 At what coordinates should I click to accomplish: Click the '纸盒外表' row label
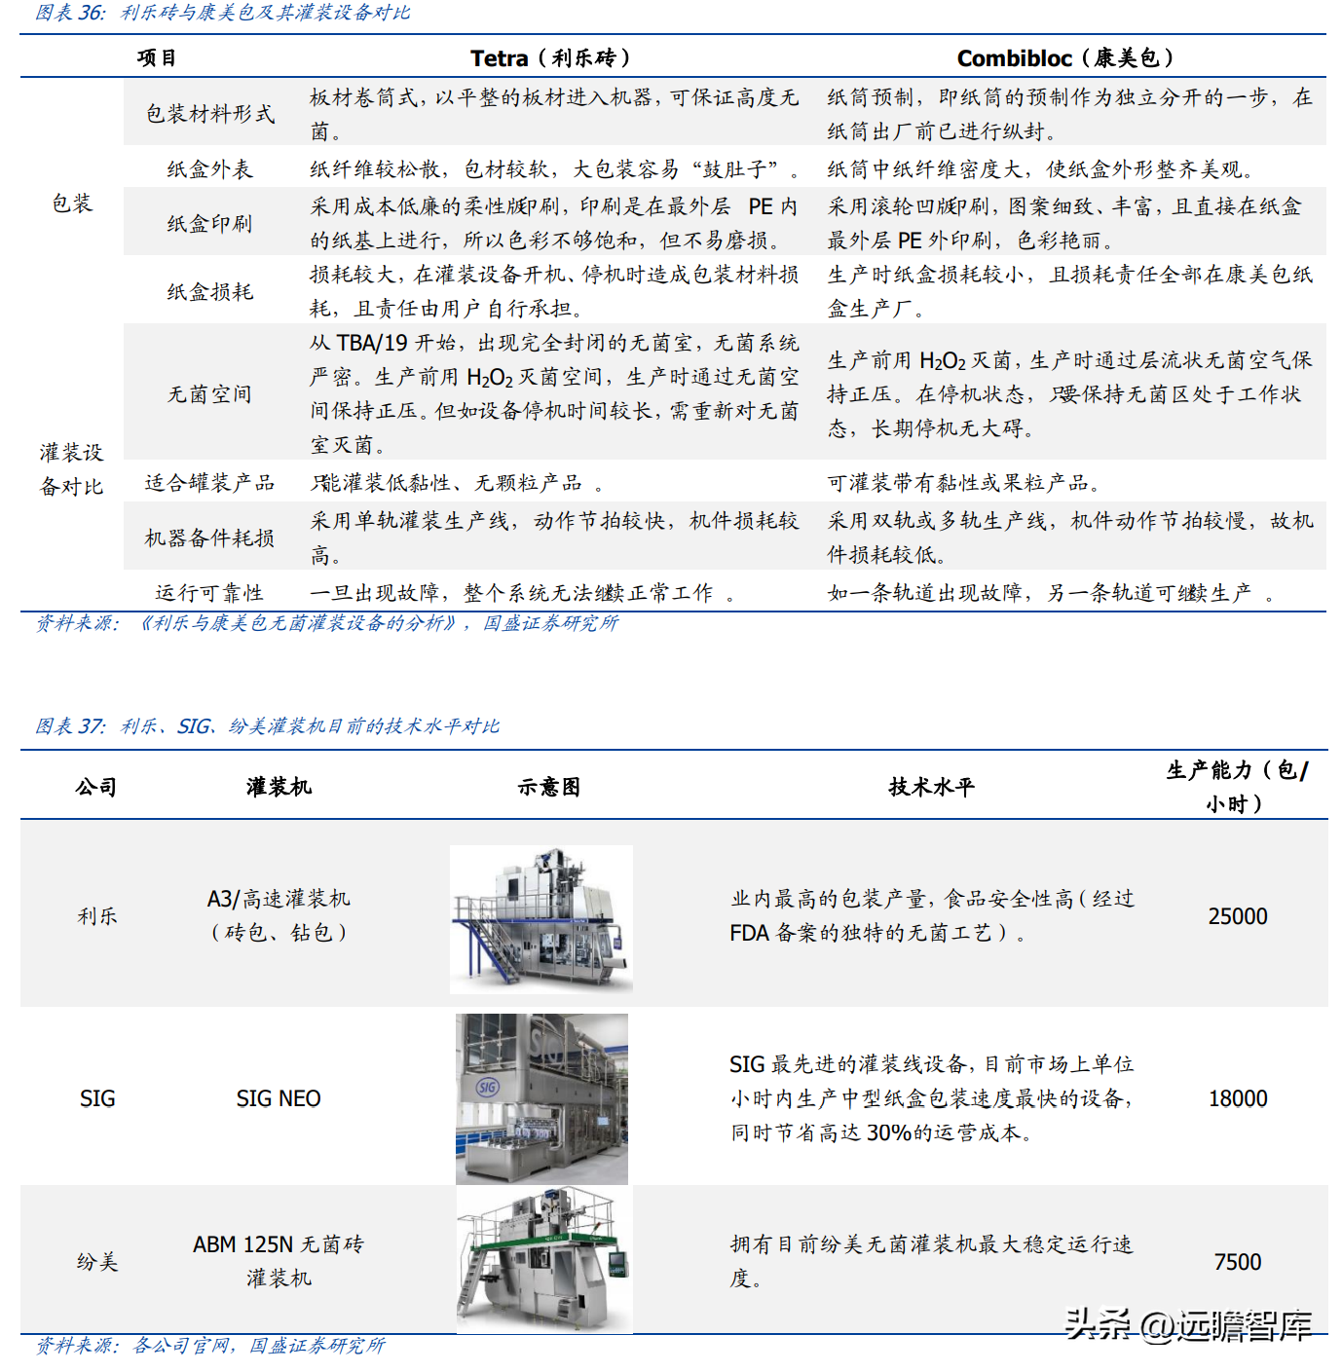coord(209,169)
